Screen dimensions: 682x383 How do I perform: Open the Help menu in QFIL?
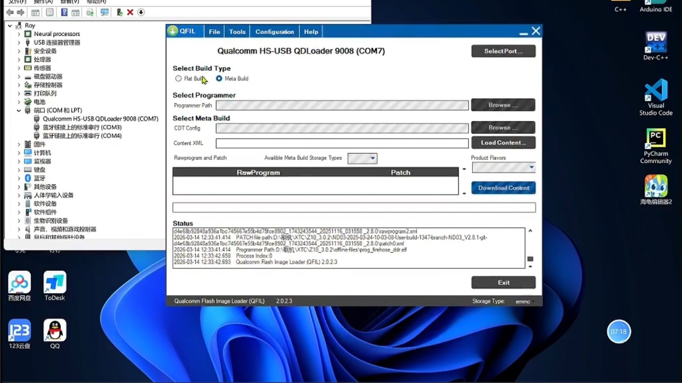pos(311,32)
